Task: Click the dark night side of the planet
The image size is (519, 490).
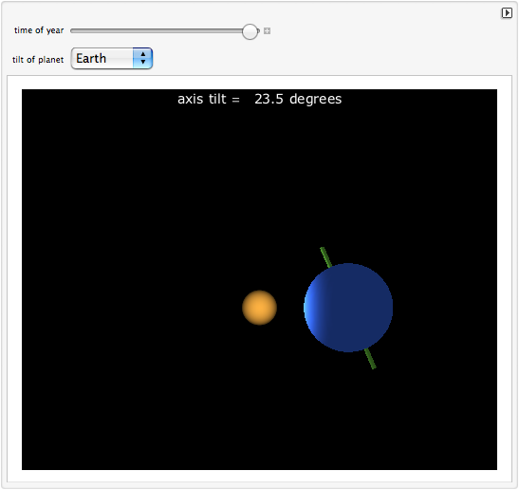Action: point(361,308)
